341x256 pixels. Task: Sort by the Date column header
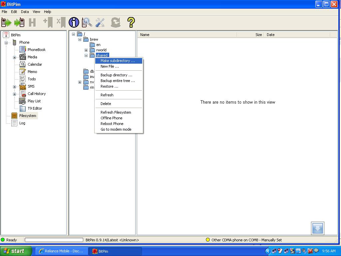point(297,35)
